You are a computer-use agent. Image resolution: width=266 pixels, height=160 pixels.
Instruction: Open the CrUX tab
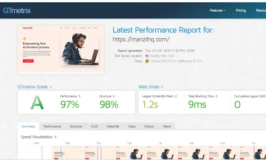coord(95,126)
